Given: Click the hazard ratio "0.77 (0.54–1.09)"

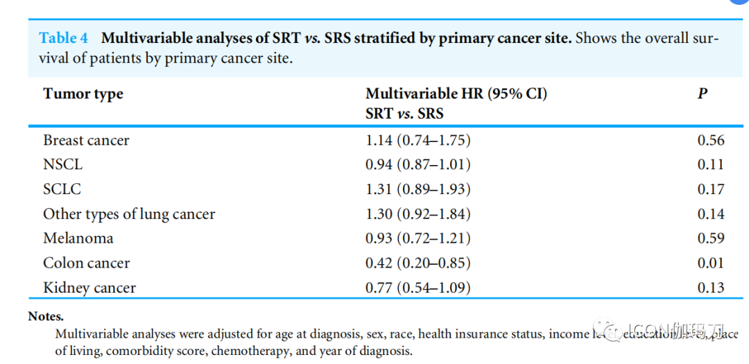Looking at the screenshot, I should pyautogui.click(x=417, y=288).
